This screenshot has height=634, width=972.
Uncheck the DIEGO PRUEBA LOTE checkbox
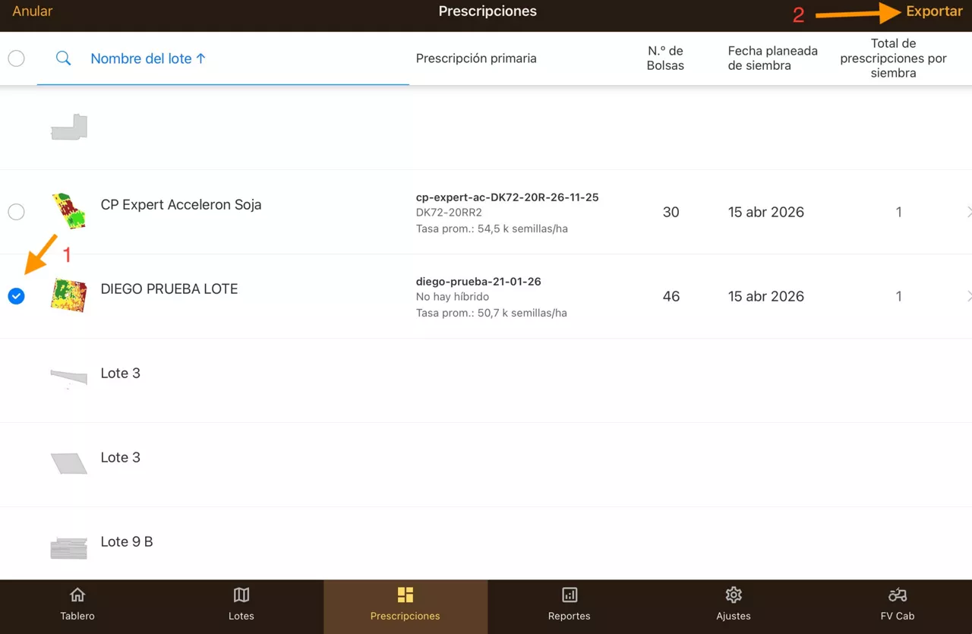16,296
